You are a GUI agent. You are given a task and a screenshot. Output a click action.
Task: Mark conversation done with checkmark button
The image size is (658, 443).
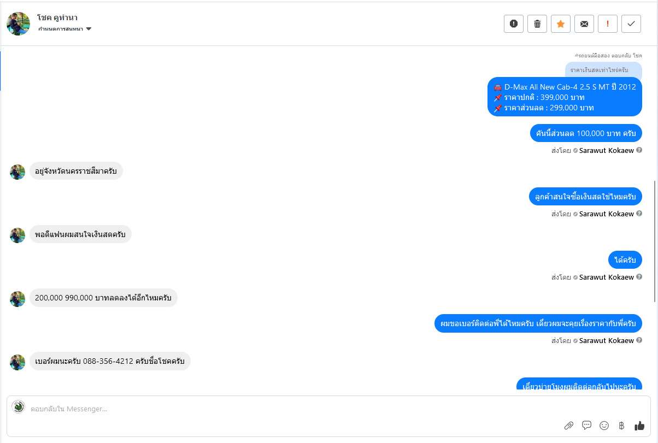pyautogui.click(x=631, y=23)
